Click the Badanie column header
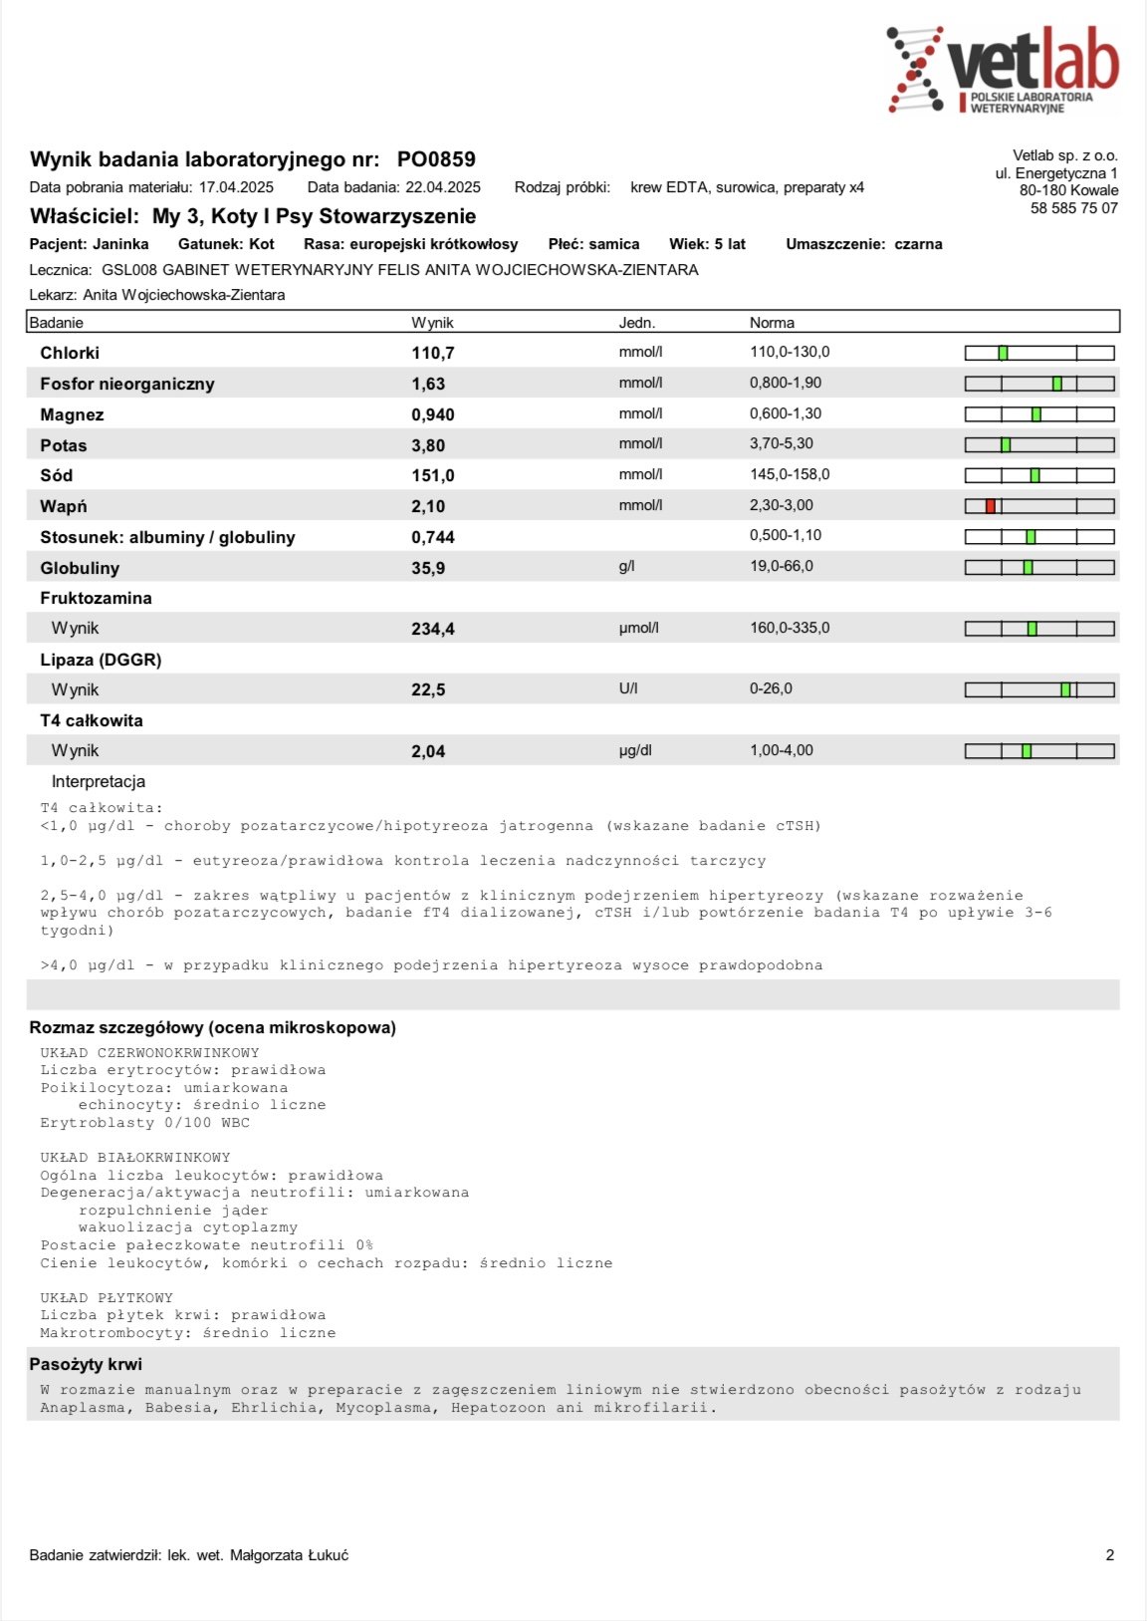 coord(57,323)
